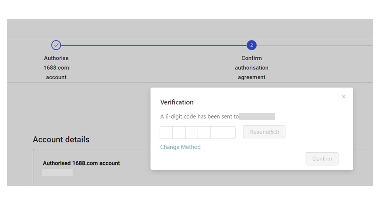This screenshot has height=213, width=380.
Task: Select the fifth code digit box
Action: pyautogui.click(x=217, y=133)
